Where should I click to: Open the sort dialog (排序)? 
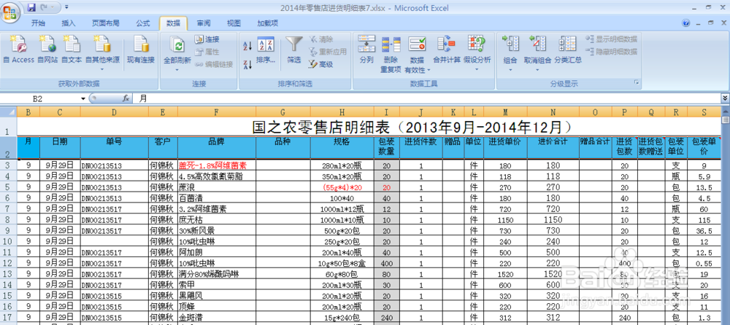tap(266, 50)
